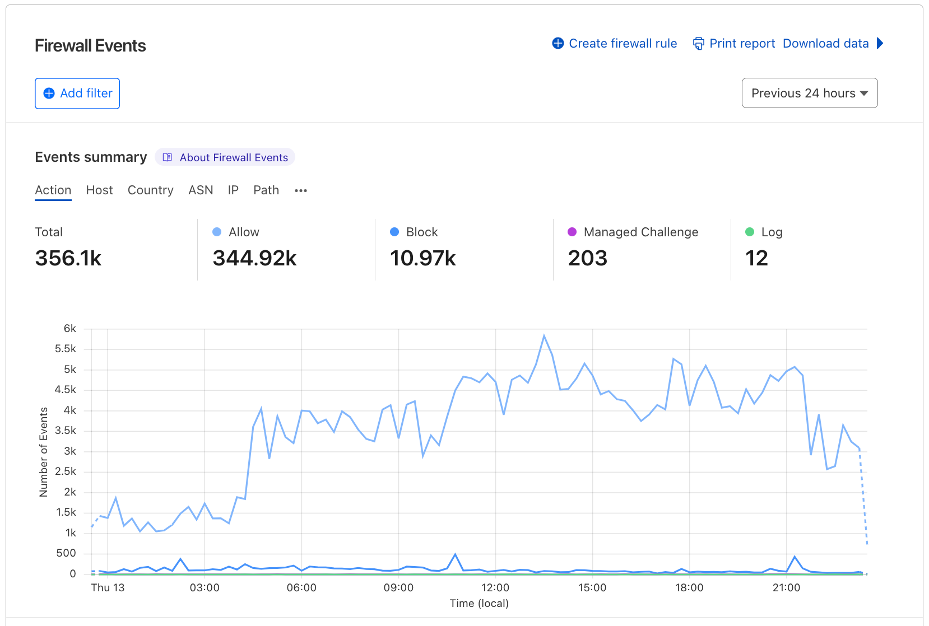Viewport: 929px width, 626px height.
Task: Select the Action tab
Action: pyautogui.click(x=53, y=190)
